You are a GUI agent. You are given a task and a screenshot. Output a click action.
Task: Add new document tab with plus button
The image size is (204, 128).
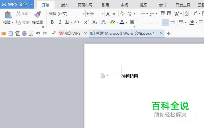click(x=169, y=33)
